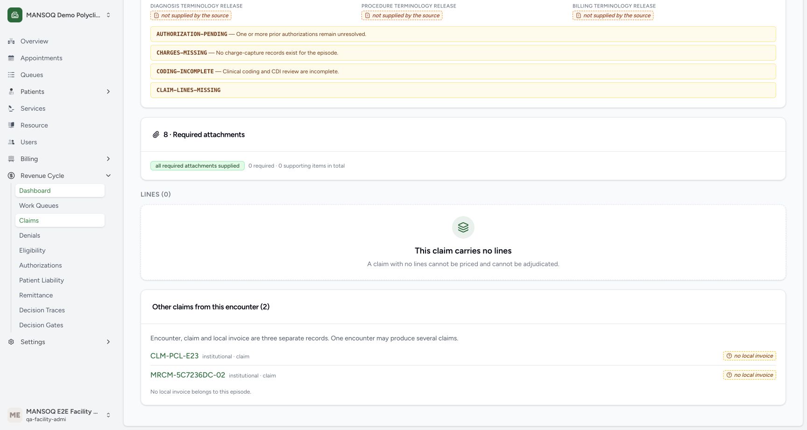
Task: Go to Work Queues in Revenue Cycle
Action: point(60,205)
